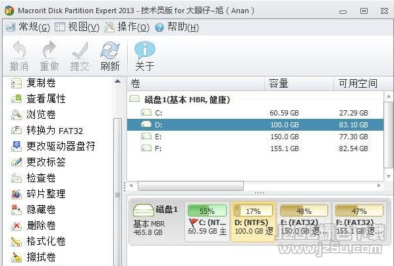Click the Delete Volume (删除卷) icon

[16, 226]
